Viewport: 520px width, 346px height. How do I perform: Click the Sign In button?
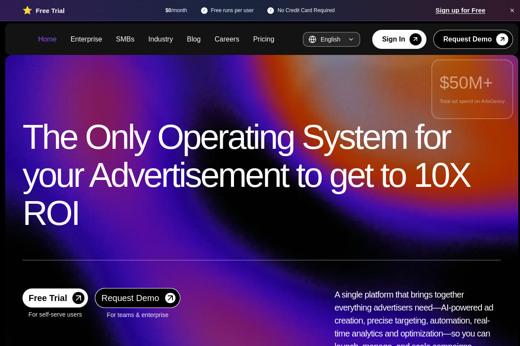pos(399,39)
